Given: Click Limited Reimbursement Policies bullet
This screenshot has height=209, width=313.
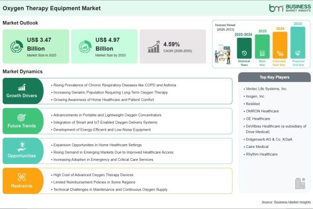Looking at the screenshot, I should 93,182.
